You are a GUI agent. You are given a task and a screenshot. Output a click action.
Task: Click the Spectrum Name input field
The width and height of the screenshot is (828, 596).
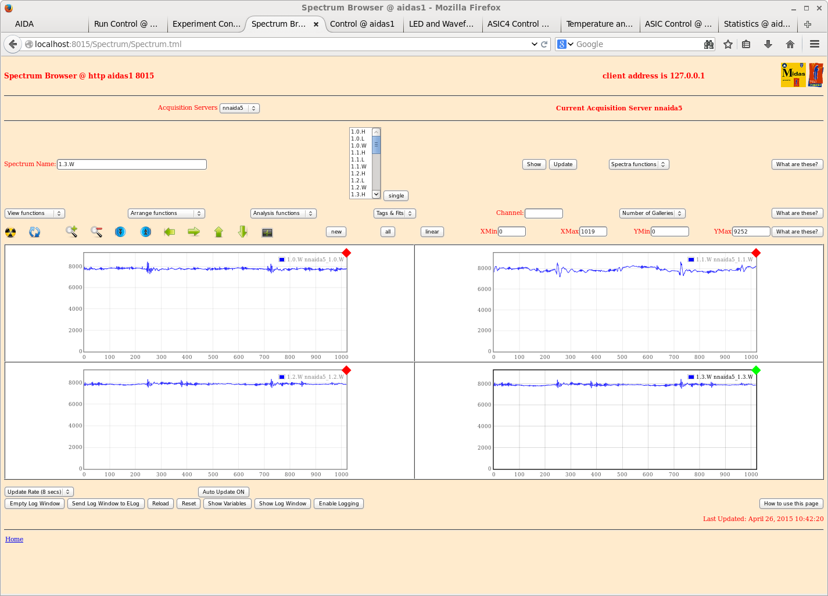click(132, 164)
